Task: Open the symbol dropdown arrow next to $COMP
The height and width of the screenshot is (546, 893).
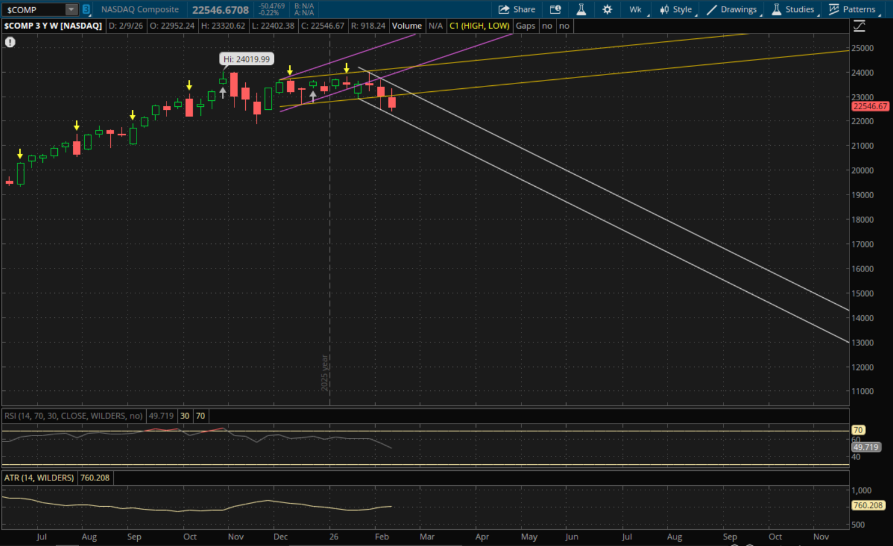Action: 71,10
